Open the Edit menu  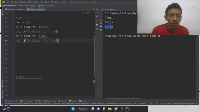point(12,2)
